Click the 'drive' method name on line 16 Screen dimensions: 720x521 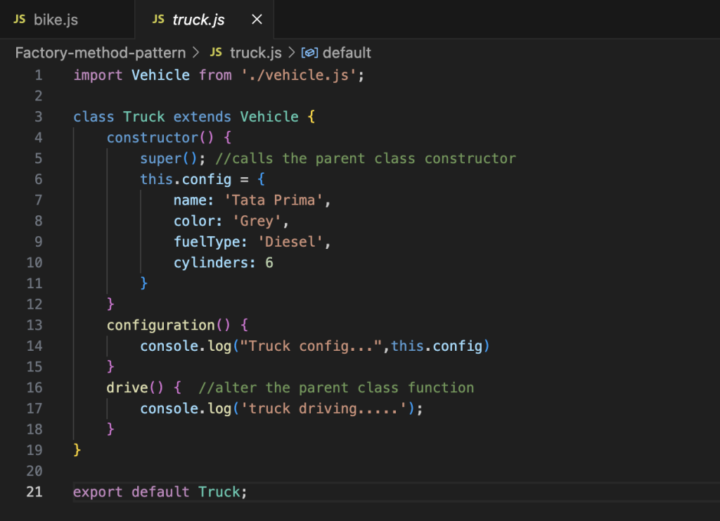[x=127, y=388]
